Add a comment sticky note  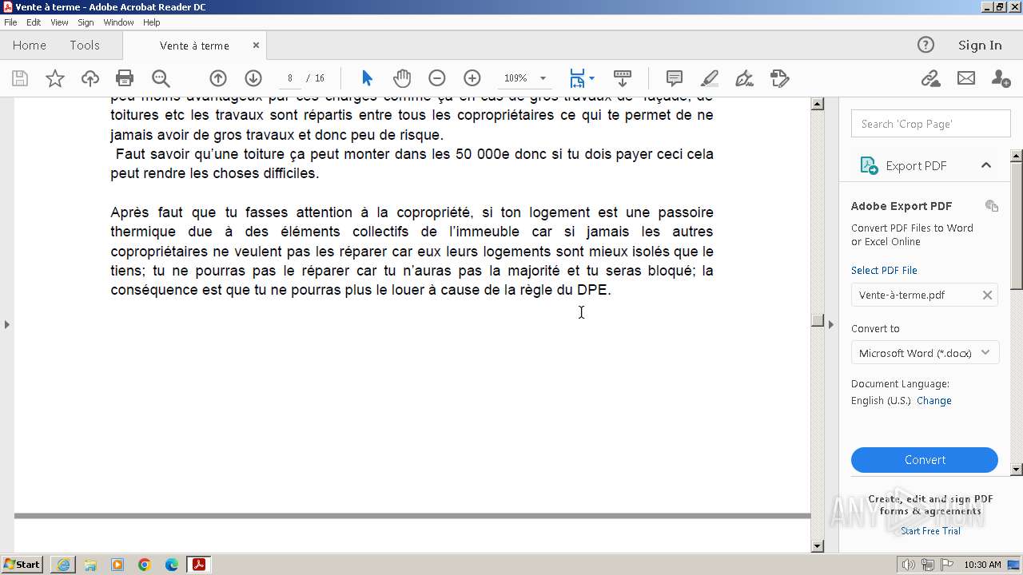pos(675,78)
